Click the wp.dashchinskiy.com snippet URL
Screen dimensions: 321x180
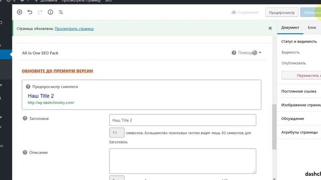click(x=51, y=102)
